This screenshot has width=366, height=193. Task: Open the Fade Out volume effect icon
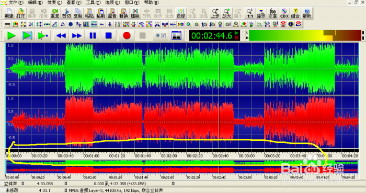(x=212, y=24)
